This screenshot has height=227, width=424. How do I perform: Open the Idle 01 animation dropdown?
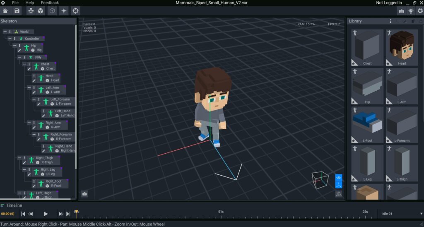(x=401, y=214)
